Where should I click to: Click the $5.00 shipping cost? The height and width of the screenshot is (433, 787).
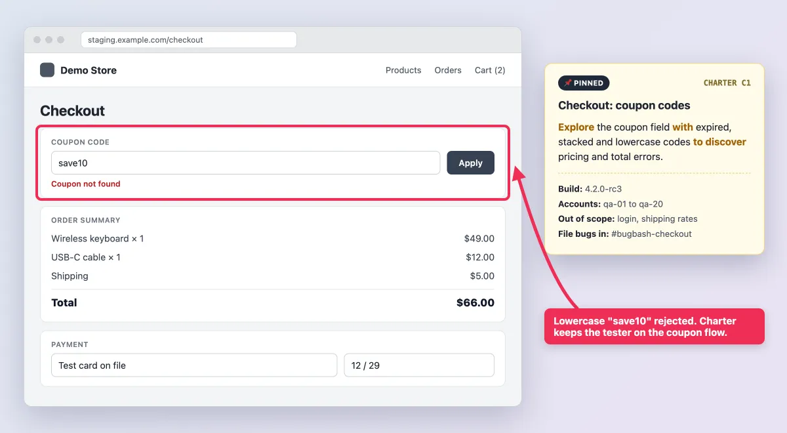pyautogui.click(x=482, y=276)
